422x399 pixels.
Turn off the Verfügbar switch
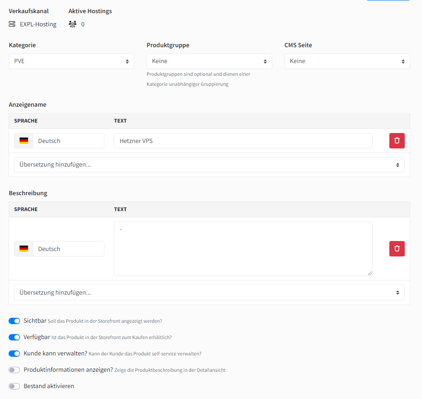pyautogui.click(x=15, y=337)
